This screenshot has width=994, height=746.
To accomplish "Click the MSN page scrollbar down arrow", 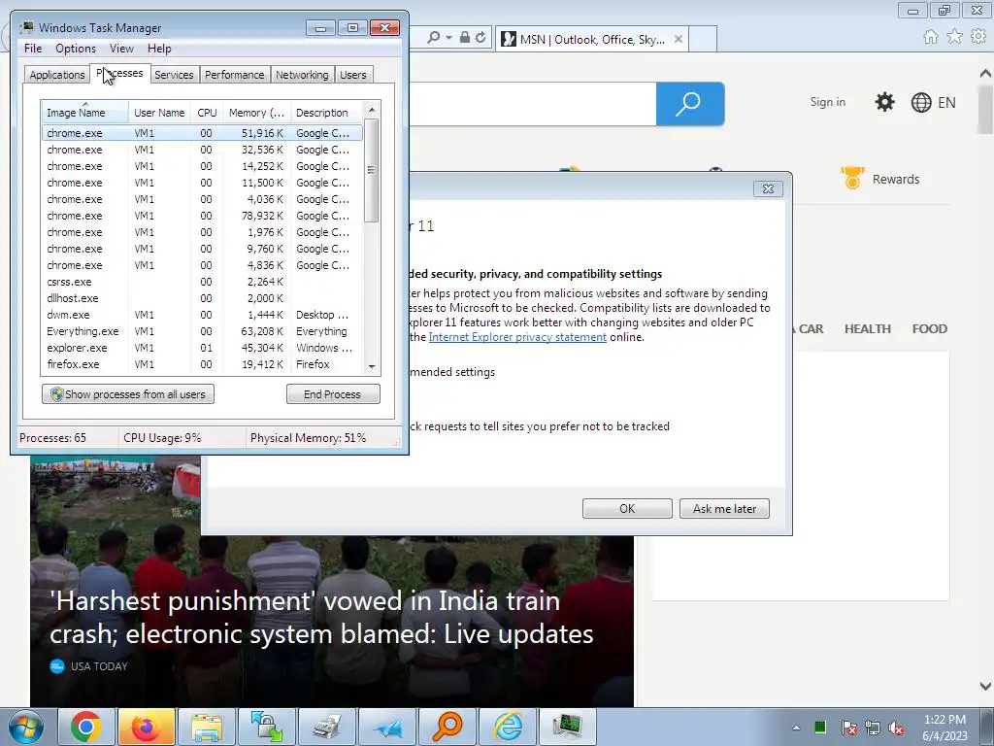I will coord(985,686).
